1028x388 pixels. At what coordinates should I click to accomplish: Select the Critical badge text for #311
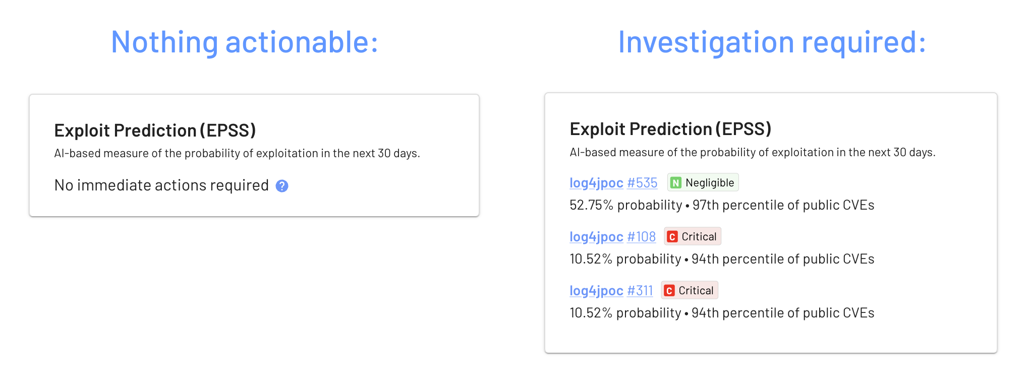[x=696, y=291]
